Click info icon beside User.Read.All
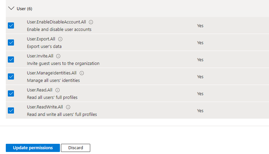This screenshot has width=269, height=154. [x=58, y=90]
